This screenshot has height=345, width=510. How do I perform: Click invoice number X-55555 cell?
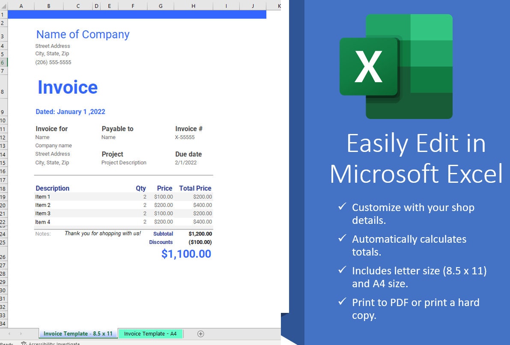[185, 137]
